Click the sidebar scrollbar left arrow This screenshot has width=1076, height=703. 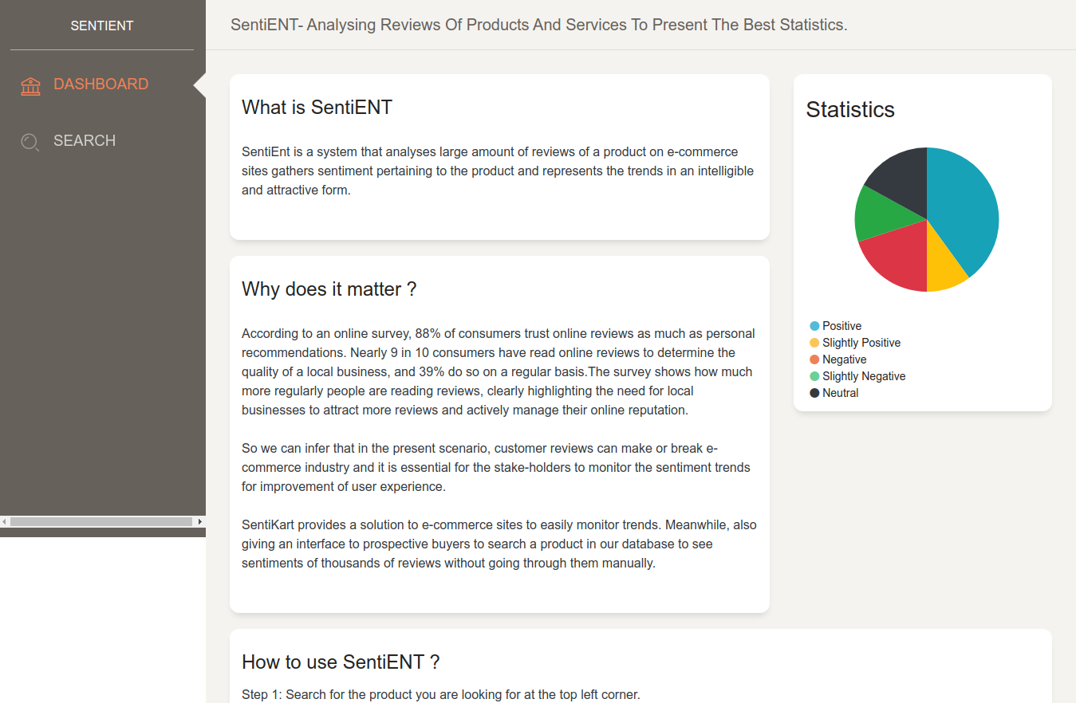coord(4,521)
